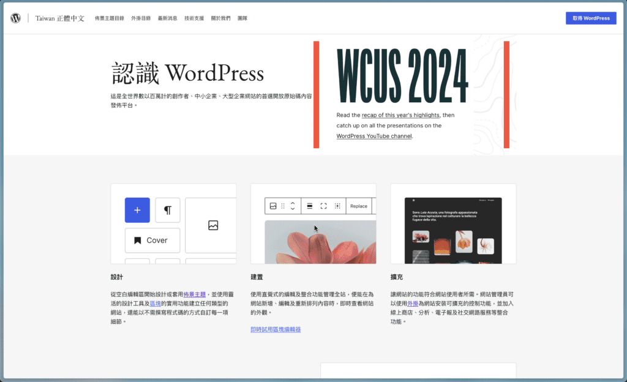This screenshot has height=382, width=627.
Task: Click the paragraph block icon
Action: click(x=168, y=210)
